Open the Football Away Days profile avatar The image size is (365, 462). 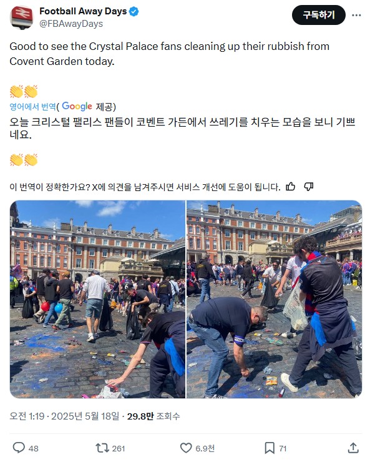[x=22, y=17]
